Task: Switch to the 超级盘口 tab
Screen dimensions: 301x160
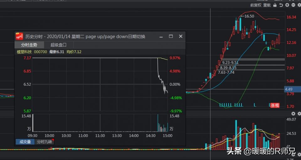Action: pos(59,45)
